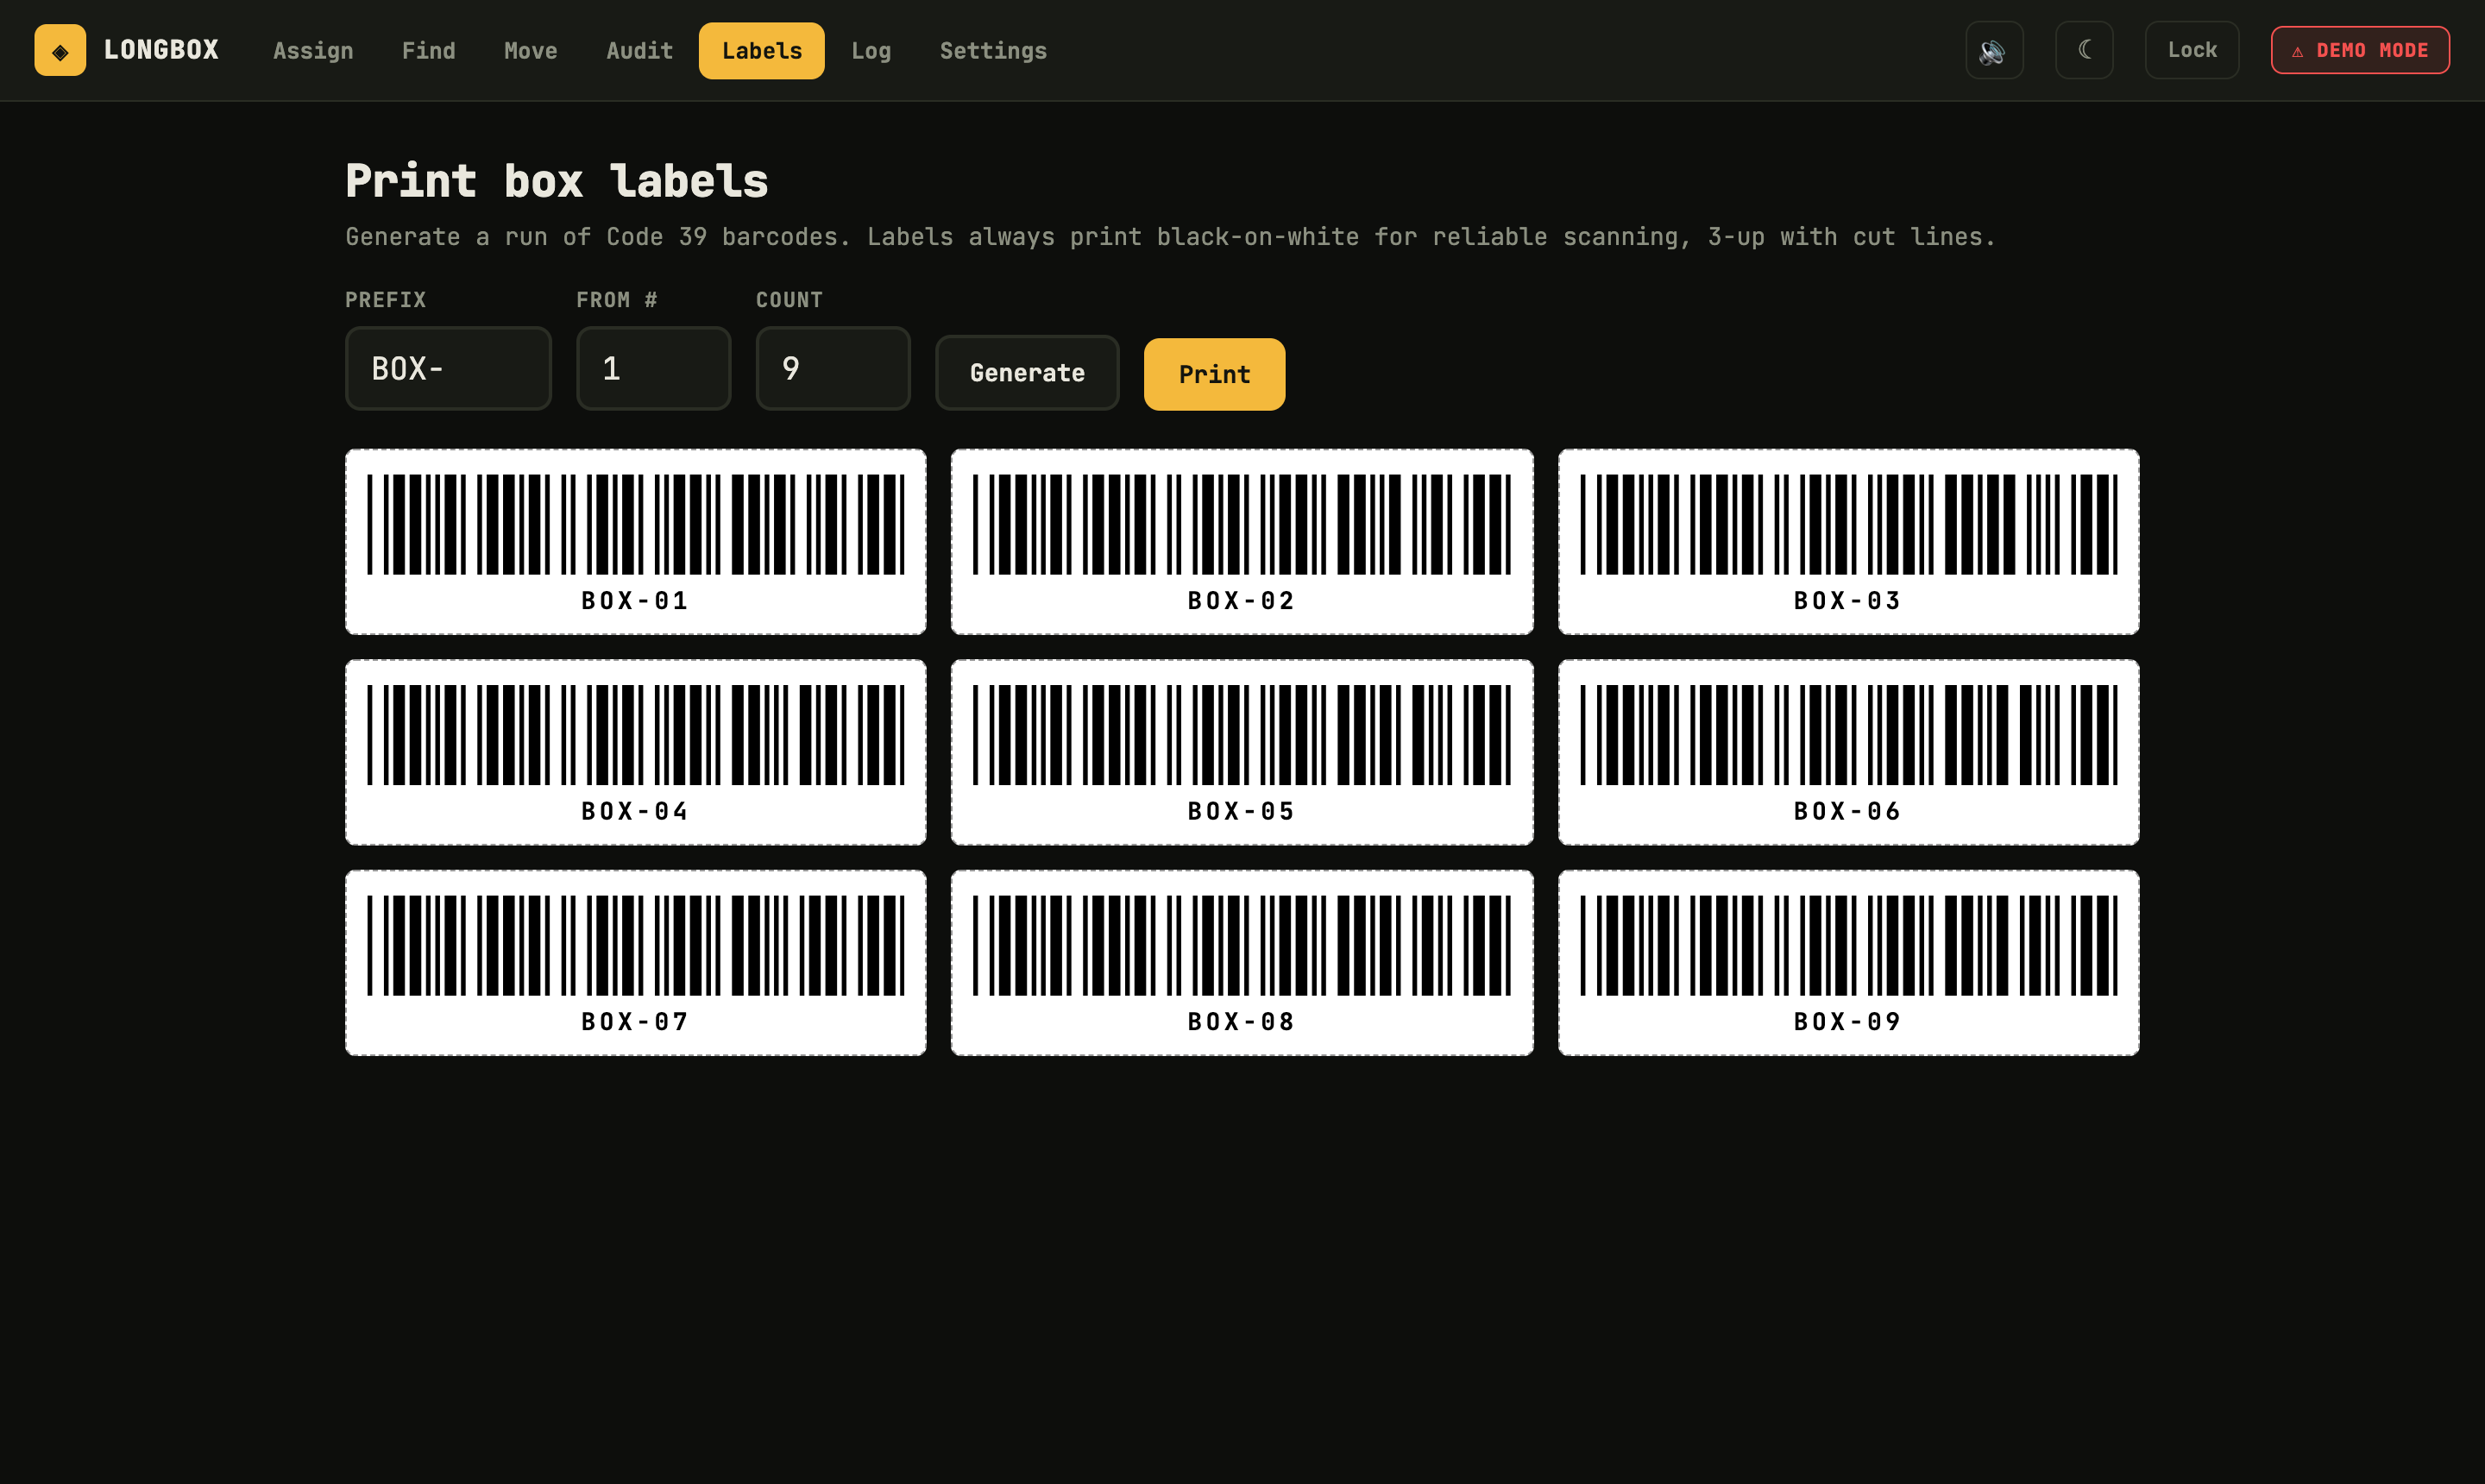Open the Settings tab

coord(993,50)
